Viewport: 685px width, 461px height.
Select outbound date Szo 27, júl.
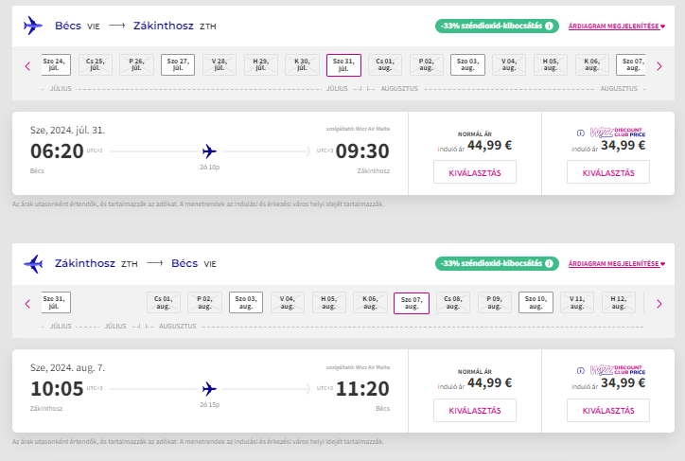pyautogui.click(x=178, y=64)
